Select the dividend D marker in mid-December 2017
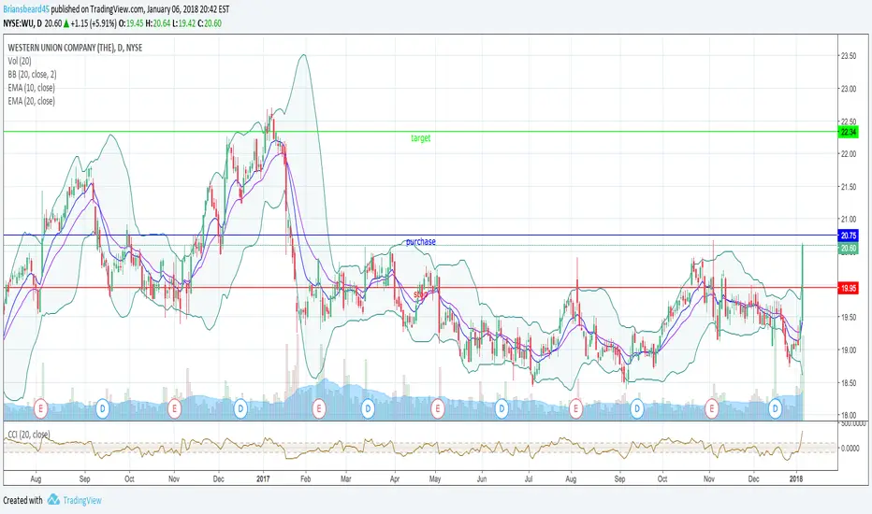This screenshot has height=514, width=872. (x=776, y=409)
